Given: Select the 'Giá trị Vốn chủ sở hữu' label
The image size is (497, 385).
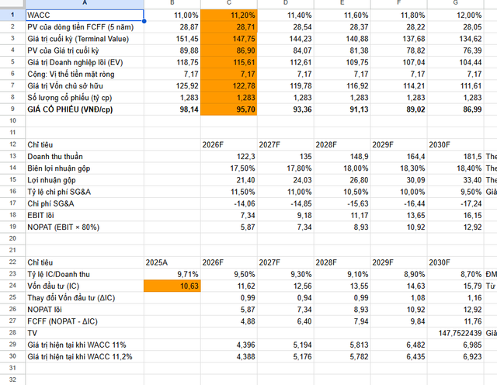Looking at the screenshot, I should [x=65, y=86].
